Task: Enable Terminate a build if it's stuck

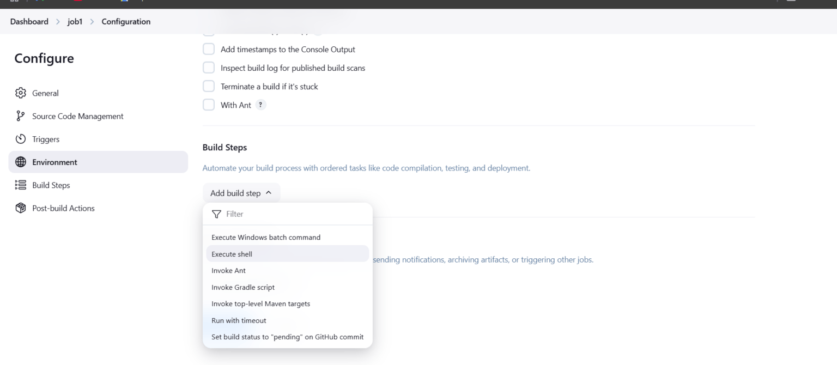Action: (208, 86)
